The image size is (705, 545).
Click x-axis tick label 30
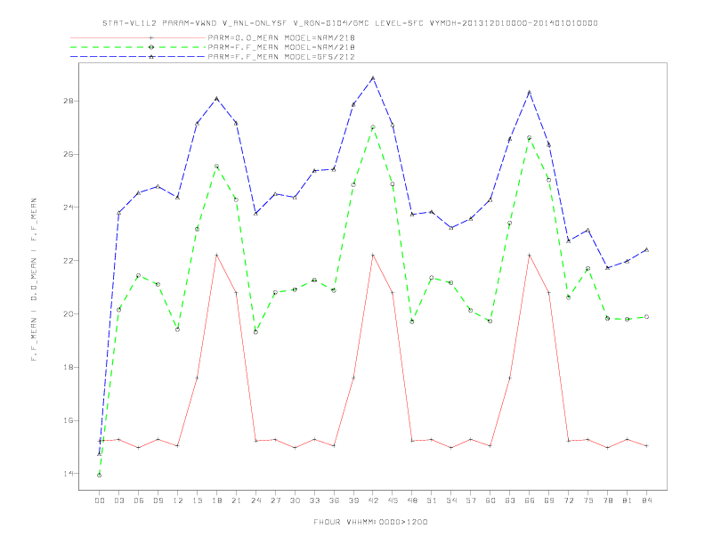(x=295, y=500)
